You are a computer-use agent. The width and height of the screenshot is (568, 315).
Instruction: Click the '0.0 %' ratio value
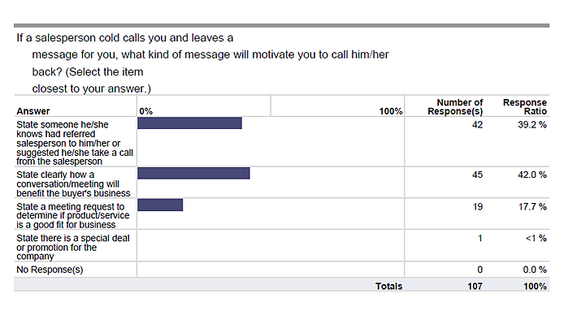pos(535,270)
